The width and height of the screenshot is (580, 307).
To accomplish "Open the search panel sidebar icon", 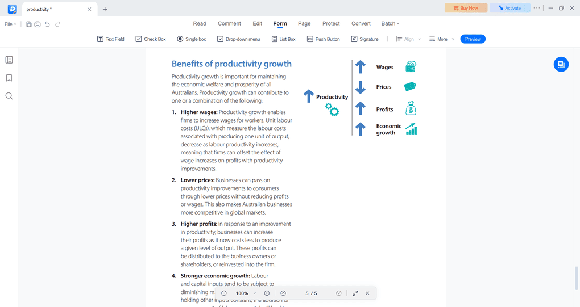I will tap(9, 96).
